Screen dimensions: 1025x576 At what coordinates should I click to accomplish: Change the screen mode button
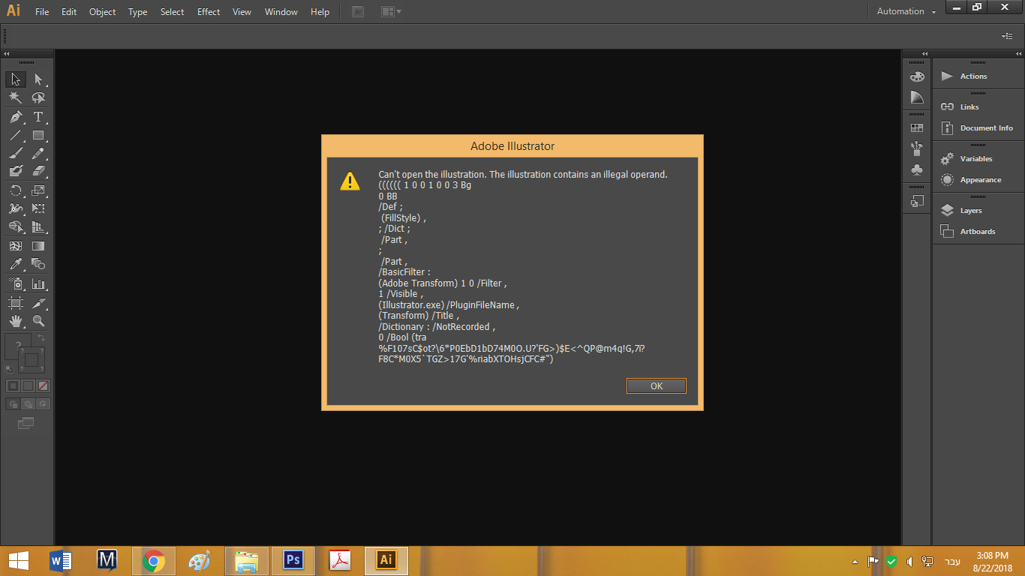point(26,423)
